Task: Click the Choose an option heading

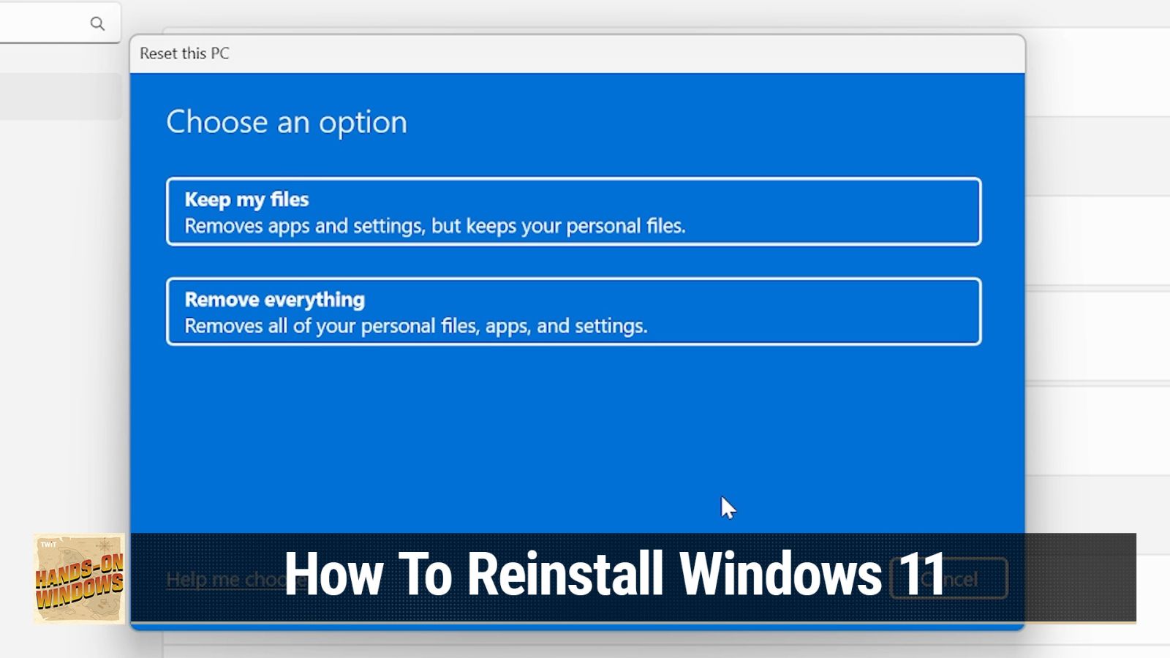Action: coord(287,122)
